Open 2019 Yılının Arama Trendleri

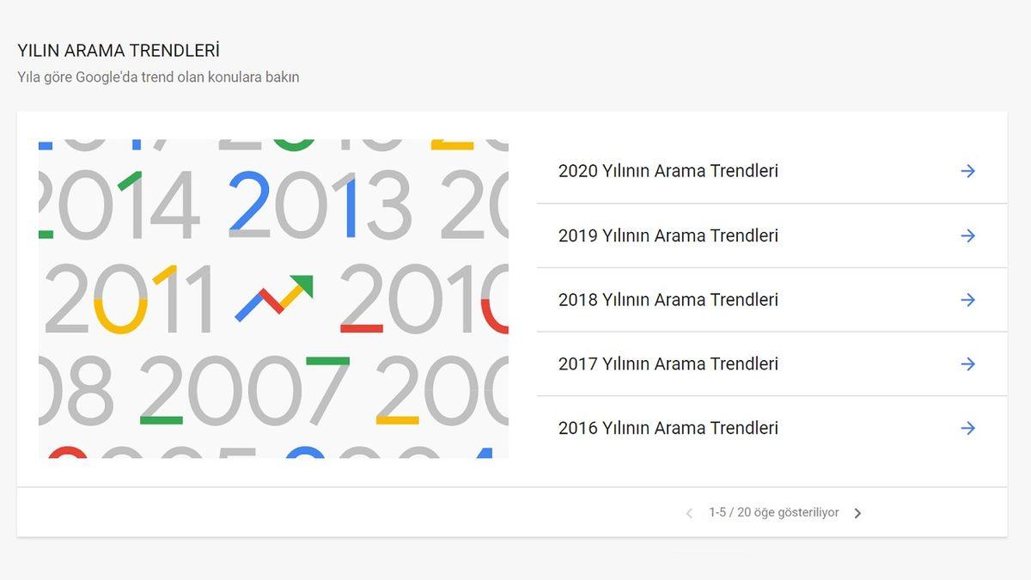tap(668, 235)
